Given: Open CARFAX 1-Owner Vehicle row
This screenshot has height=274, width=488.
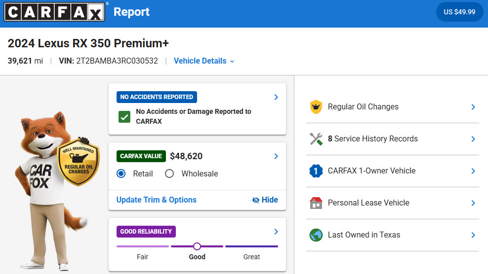Looking at the screenshot, I should pos(393,171).
